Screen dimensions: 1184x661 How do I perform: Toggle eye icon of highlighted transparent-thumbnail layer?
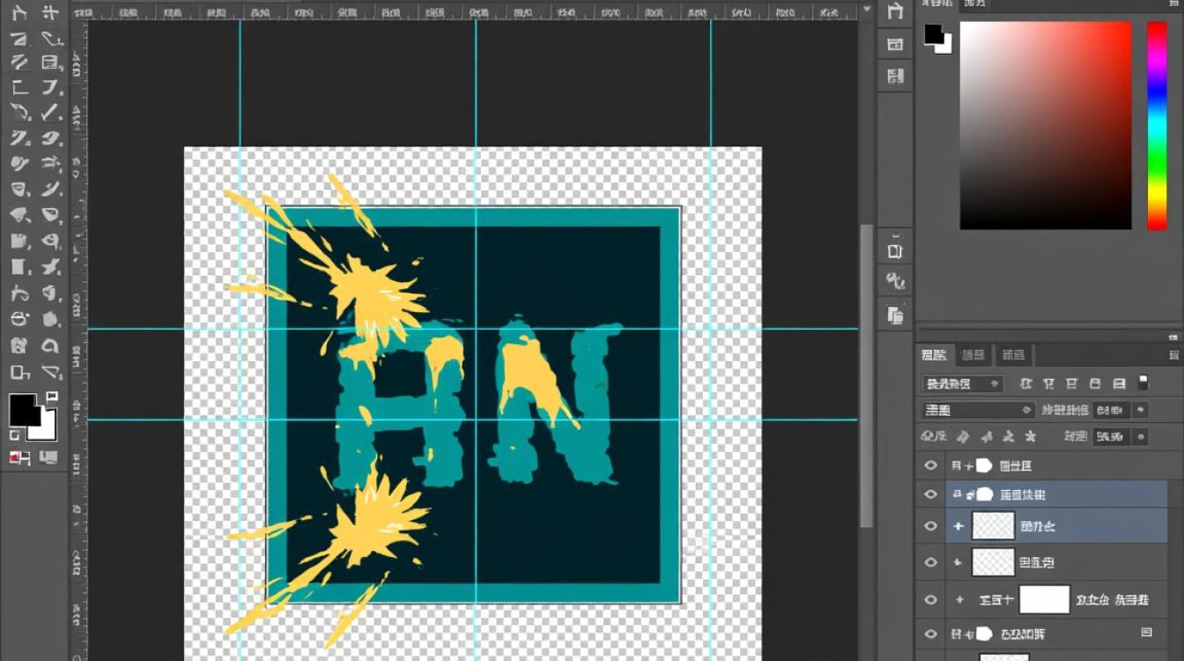pos(930,526)
